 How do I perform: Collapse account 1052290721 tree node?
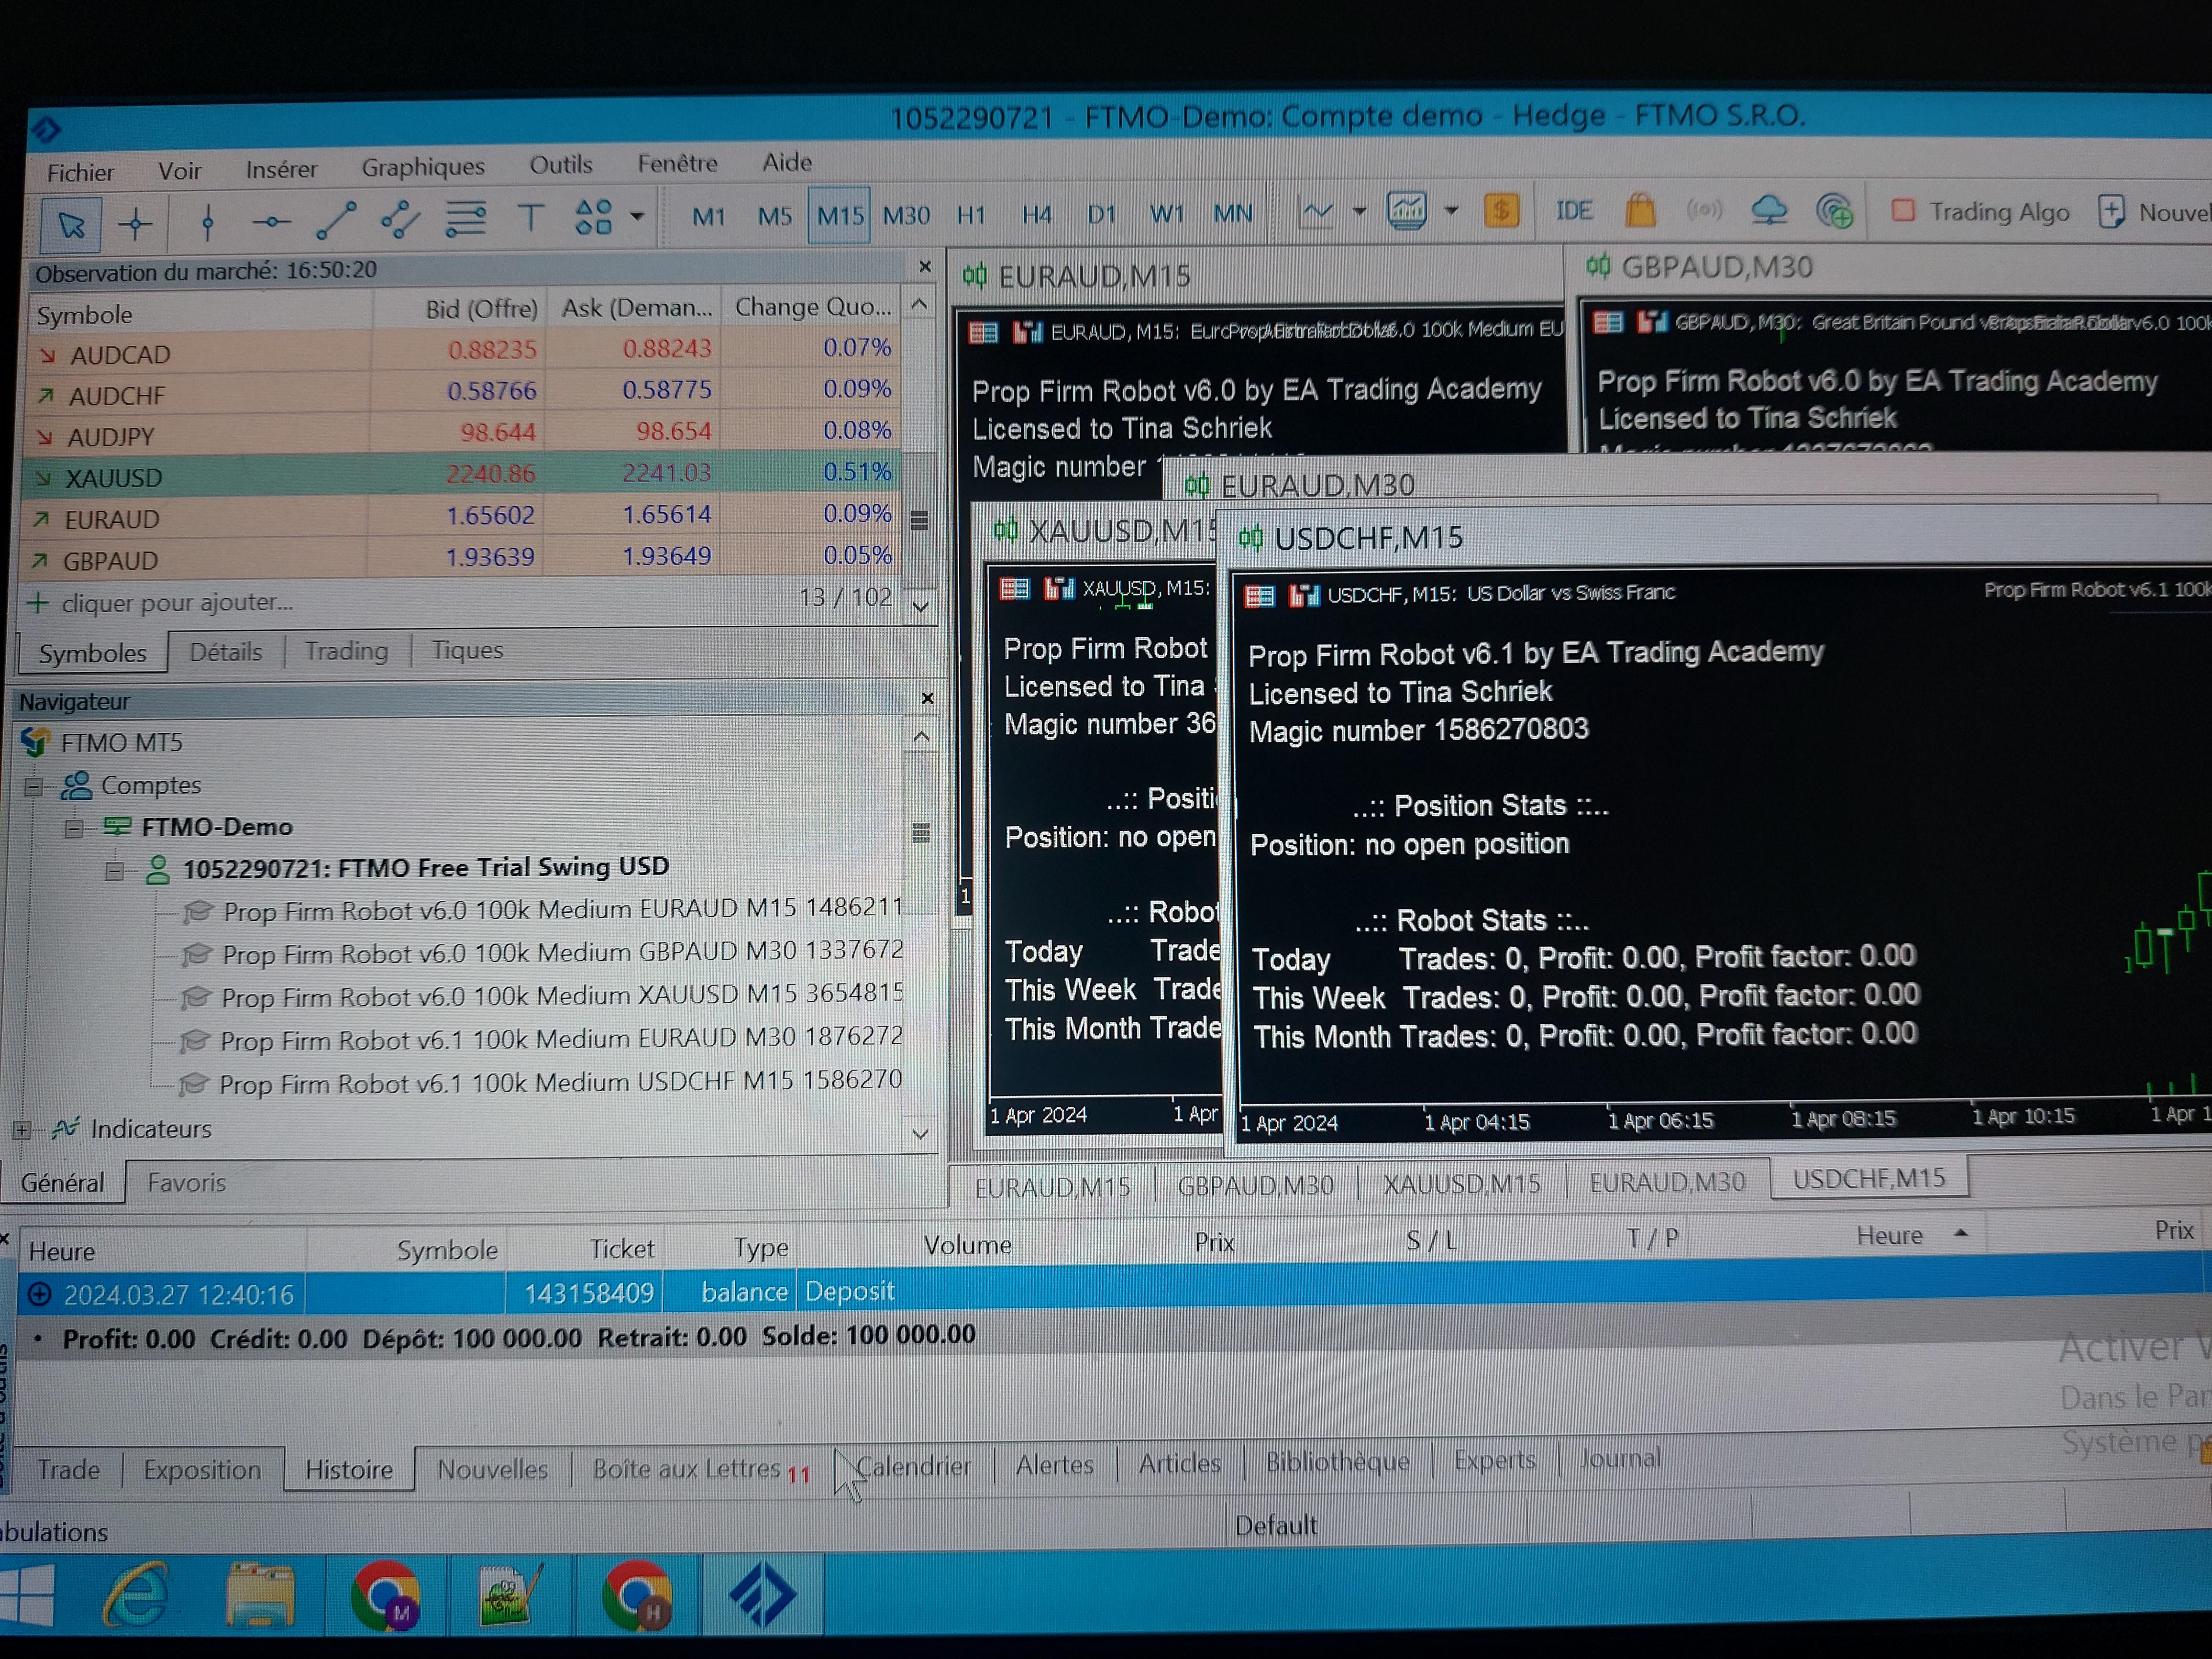[115, 871]
